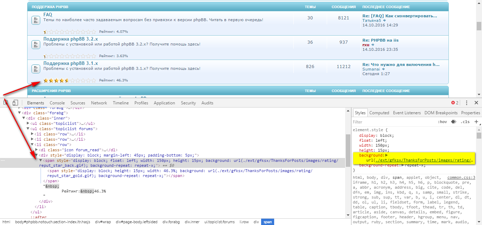Open the Поддержка phpBB 3.1.x forum link
The width and height of the screenshot is (482, 225).
(71, 63)
